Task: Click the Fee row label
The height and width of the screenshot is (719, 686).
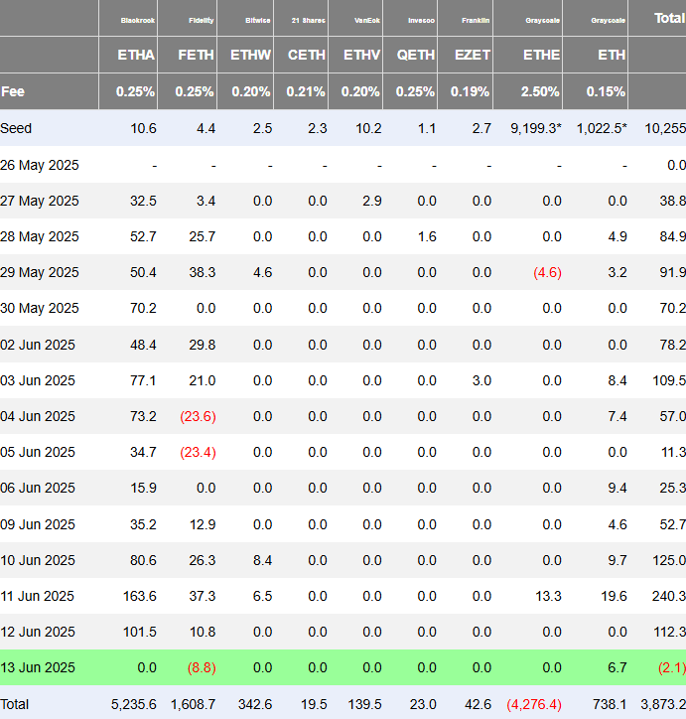Action: (x=13, y=91)
